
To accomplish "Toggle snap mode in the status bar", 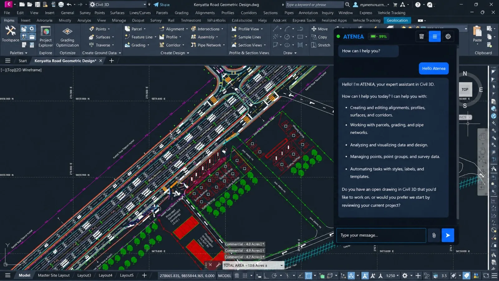I will (x=245, y=275).
